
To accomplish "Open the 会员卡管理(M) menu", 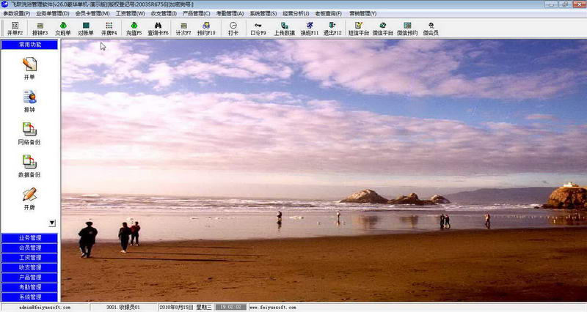I will tap(92, 13).
